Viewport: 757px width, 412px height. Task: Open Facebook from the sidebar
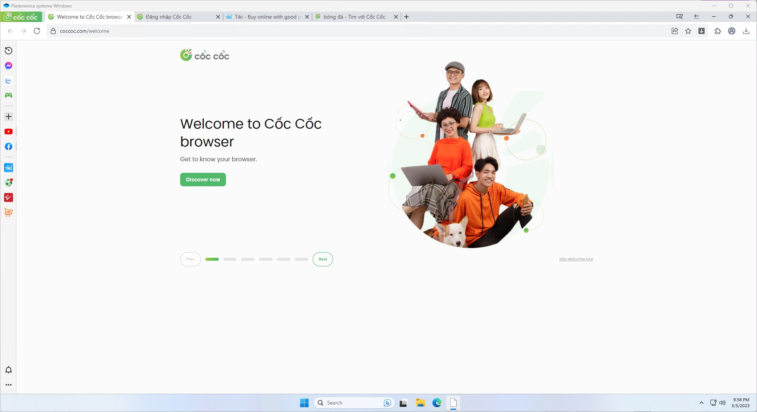tap(9, 146)
